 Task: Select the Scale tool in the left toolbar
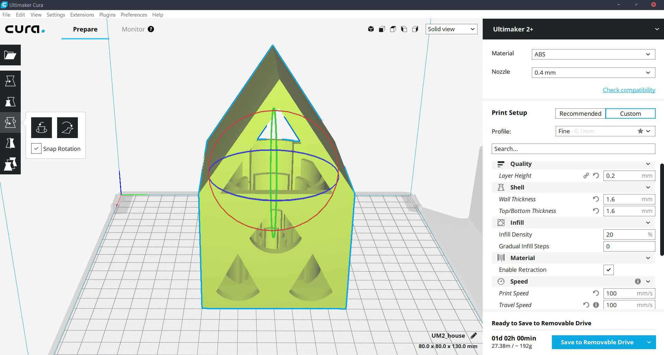point(10,102)
